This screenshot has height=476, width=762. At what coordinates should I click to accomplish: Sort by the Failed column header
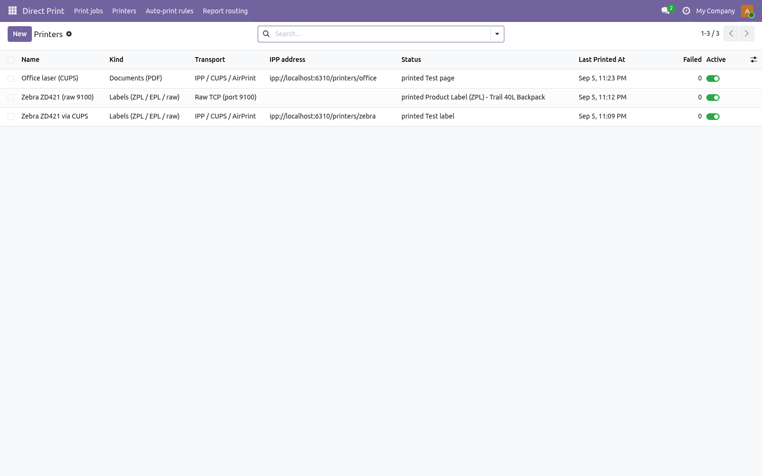click(x=692, y=59)
